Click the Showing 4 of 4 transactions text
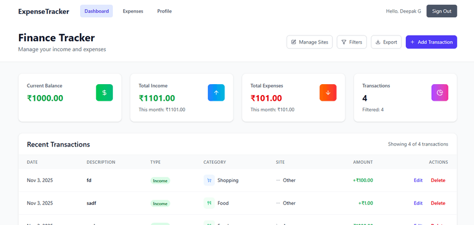474x225 pixels. pyautogui.click(x=418, y=144)
